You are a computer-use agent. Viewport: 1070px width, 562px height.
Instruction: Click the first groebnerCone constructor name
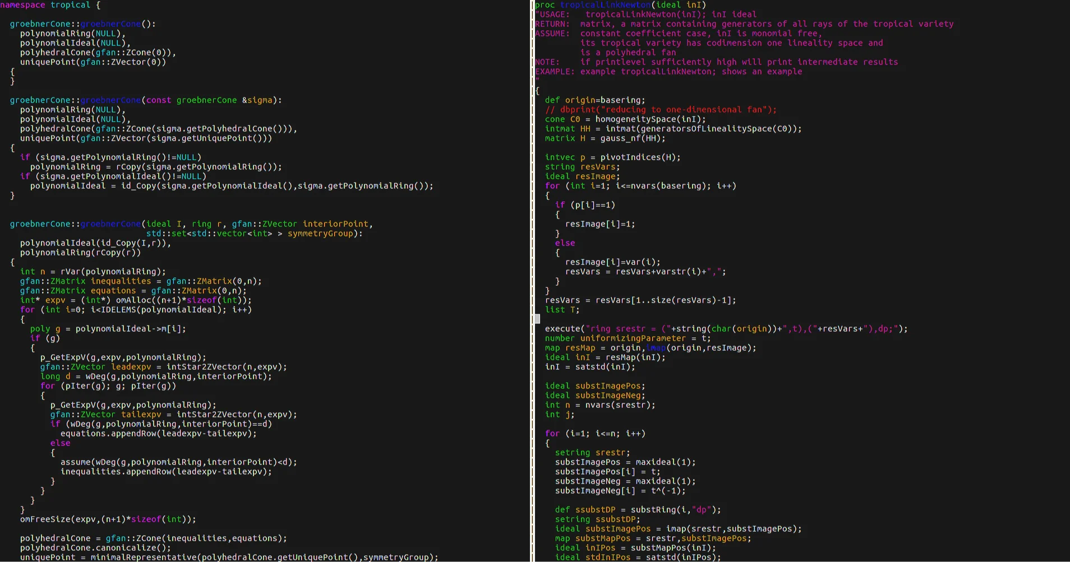pyautogui.click(x=110, y=24)
